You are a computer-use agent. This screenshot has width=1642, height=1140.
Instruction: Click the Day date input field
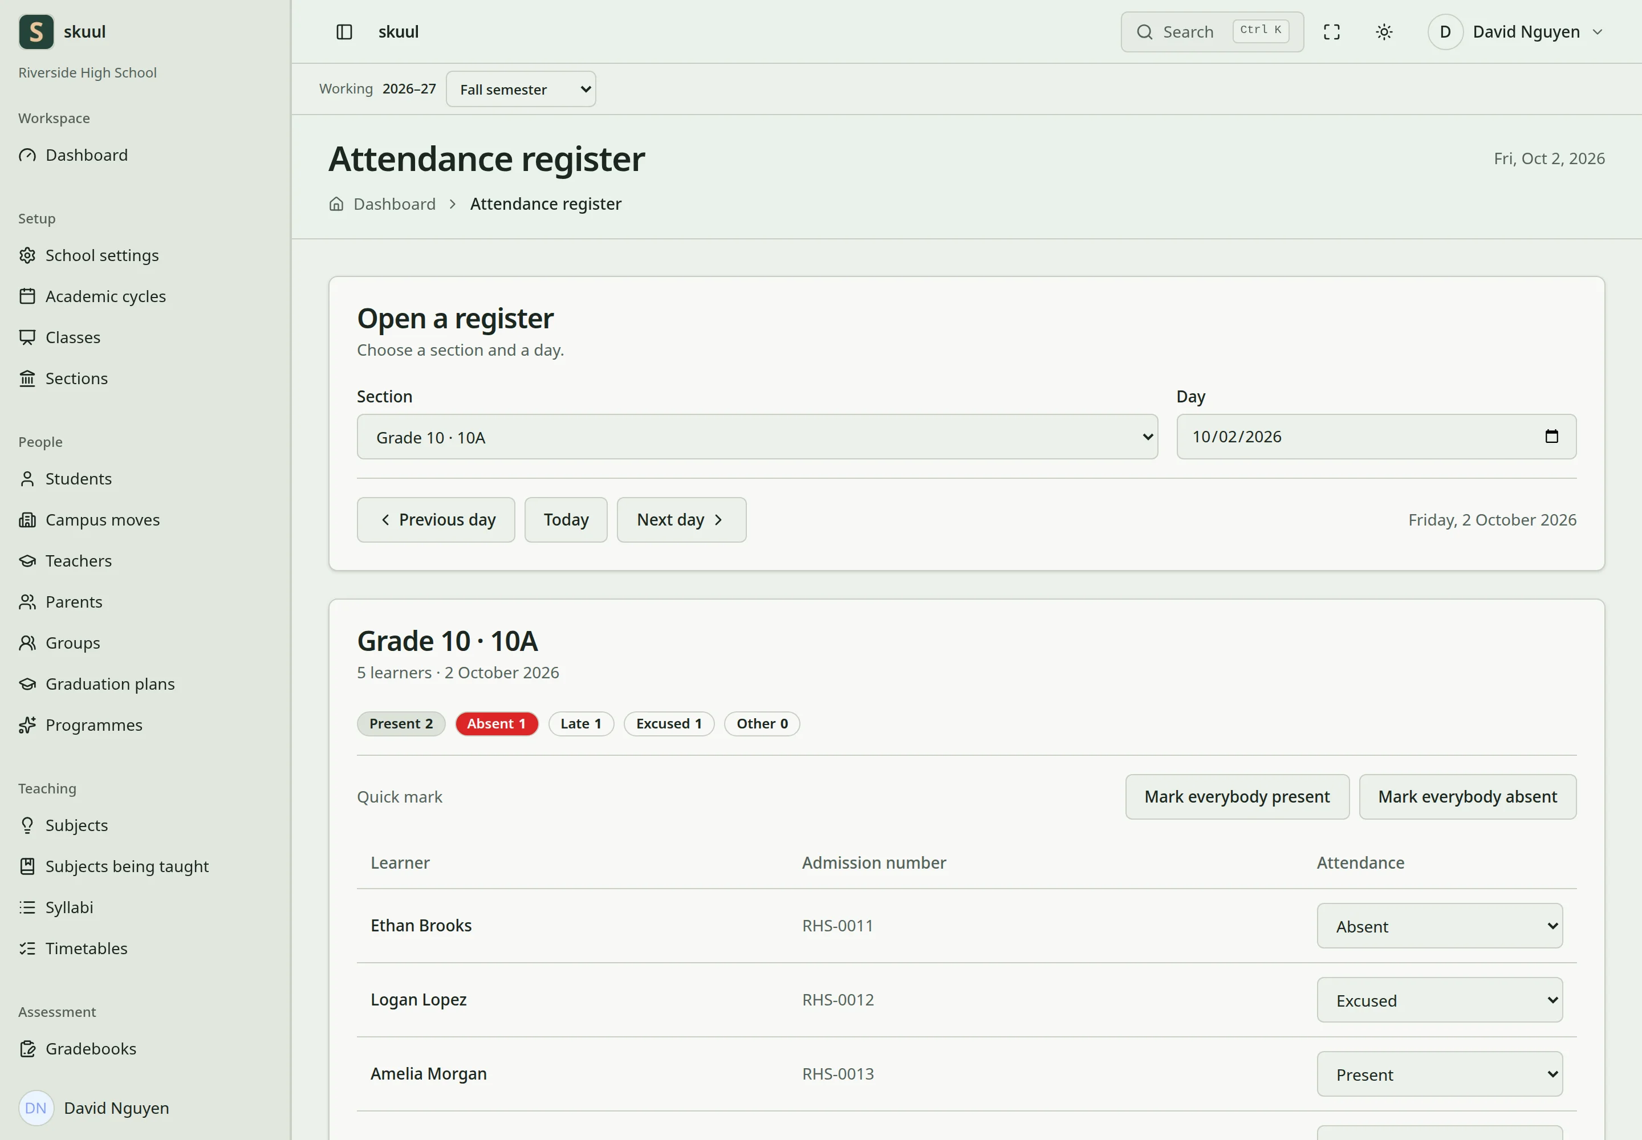tap(1376, 437)
